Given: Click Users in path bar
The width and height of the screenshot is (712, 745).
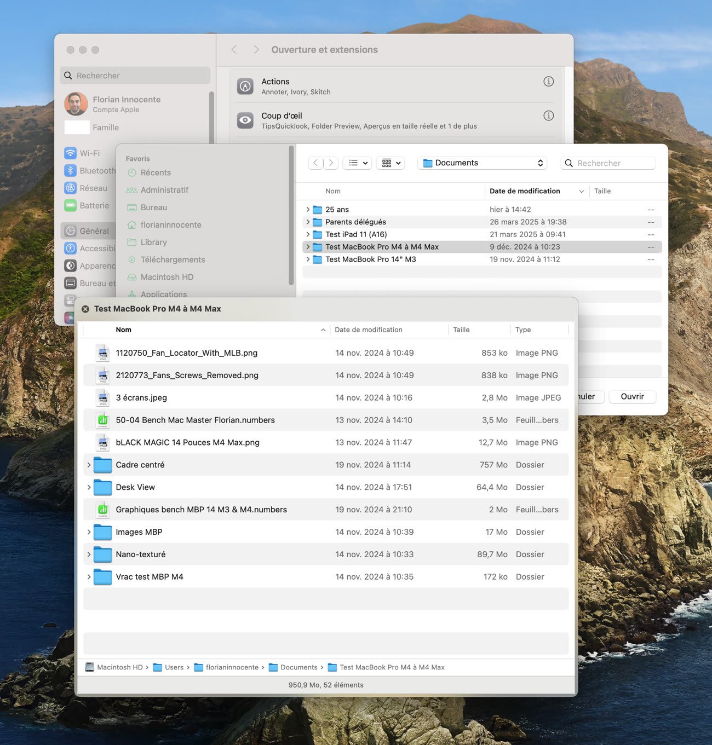Looking at the screenshot, I should [x=169, y=667].
